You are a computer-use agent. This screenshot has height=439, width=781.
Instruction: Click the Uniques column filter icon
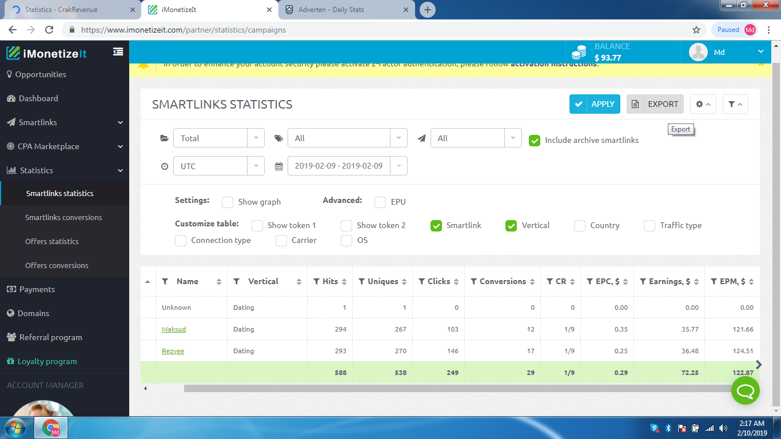[361, 281]
